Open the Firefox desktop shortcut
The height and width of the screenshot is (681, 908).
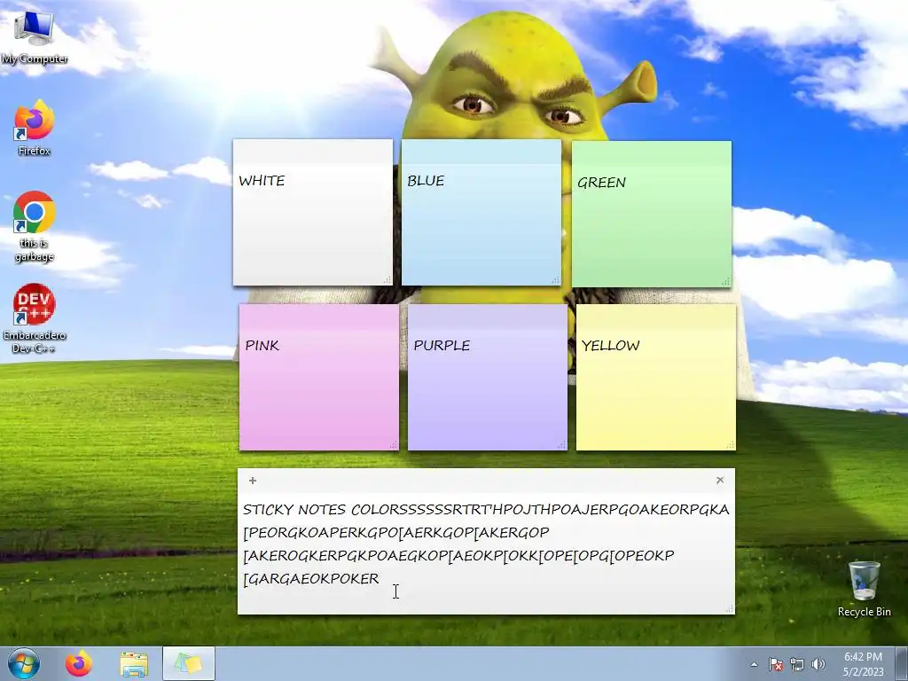[35, 128]
